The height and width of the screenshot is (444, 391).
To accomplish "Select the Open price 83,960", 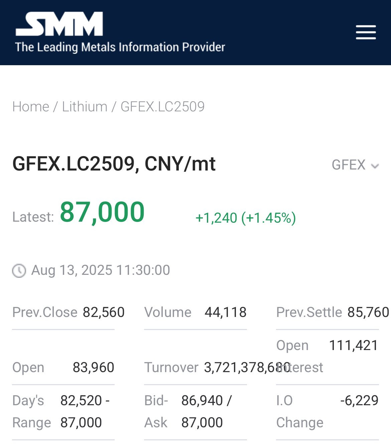I will coord(94,367).
